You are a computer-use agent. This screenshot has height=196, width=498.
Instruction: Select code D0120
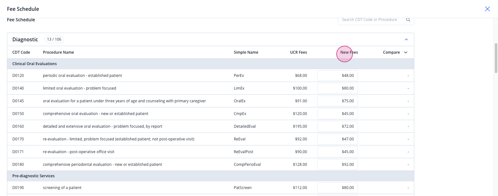click(18, 76)
